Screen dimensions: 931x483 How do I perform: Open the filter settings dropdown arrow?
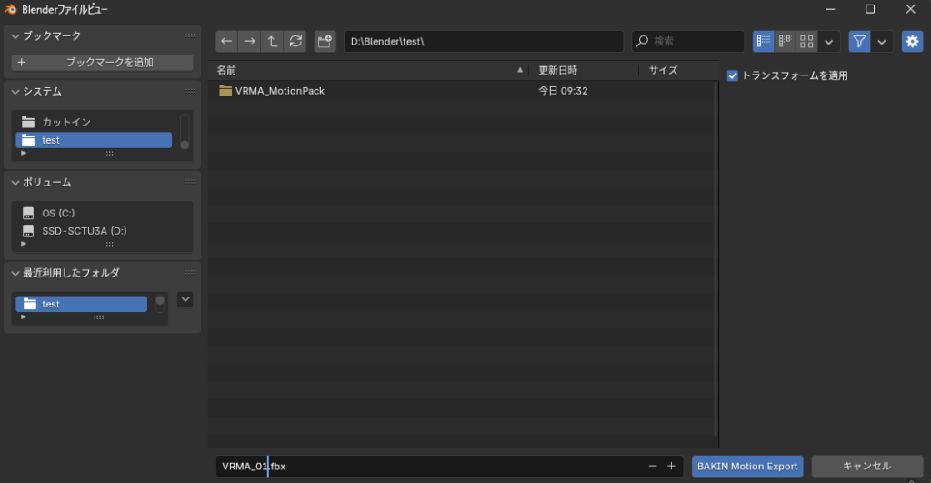coord(881,42)
